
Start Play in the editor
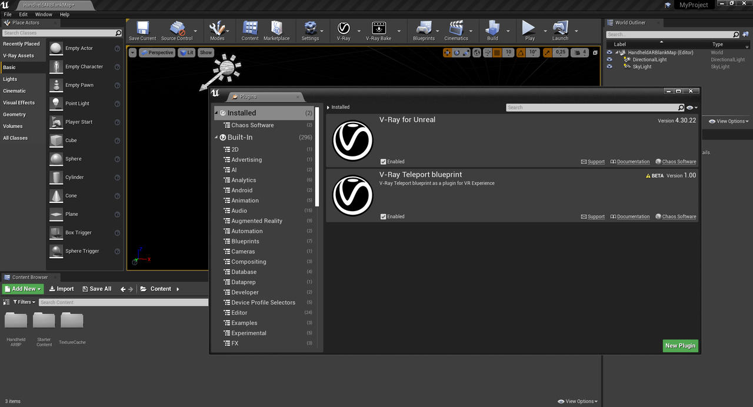pos(529,31)
